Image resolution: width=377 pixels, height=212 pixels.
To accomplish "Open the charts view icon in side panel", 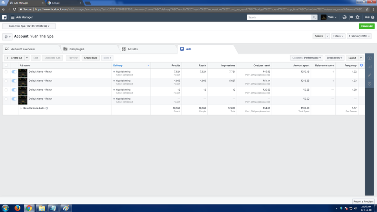I will coord(370,66).
